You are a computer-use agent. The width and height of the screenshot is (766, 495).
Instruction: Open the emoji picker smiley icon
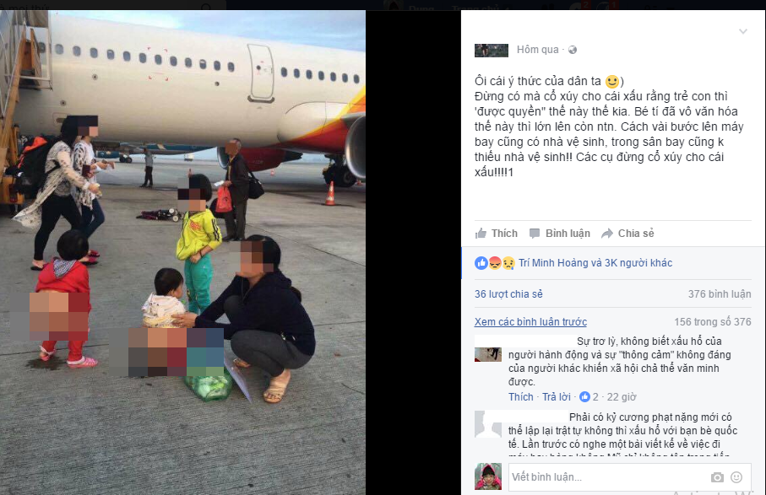pyautogui.click(x=736, y=477)
